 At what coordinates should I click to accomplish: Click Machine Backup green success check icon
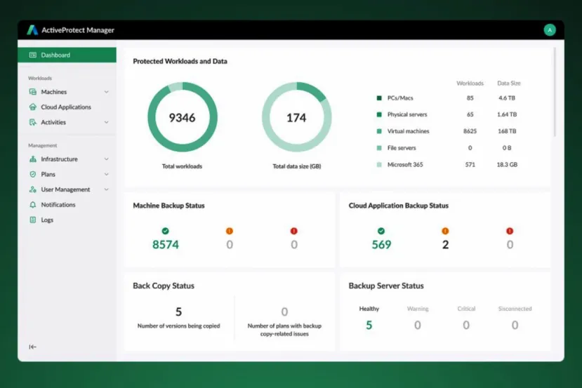165,231
